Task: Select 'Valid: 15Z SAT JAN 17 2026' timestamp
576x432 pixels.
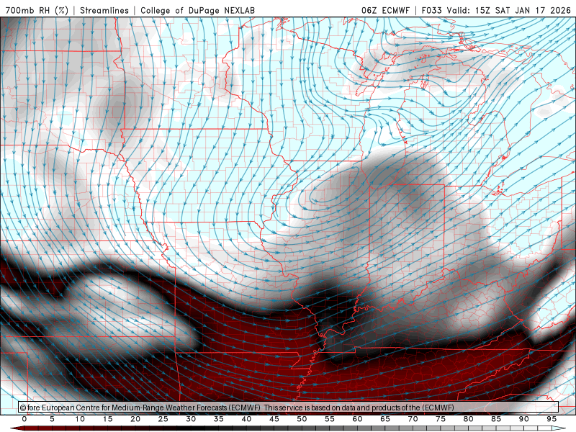Action: pos(508,10)
